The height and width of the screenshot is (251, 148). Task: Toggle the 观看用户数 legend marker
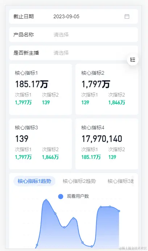point(61,196)
